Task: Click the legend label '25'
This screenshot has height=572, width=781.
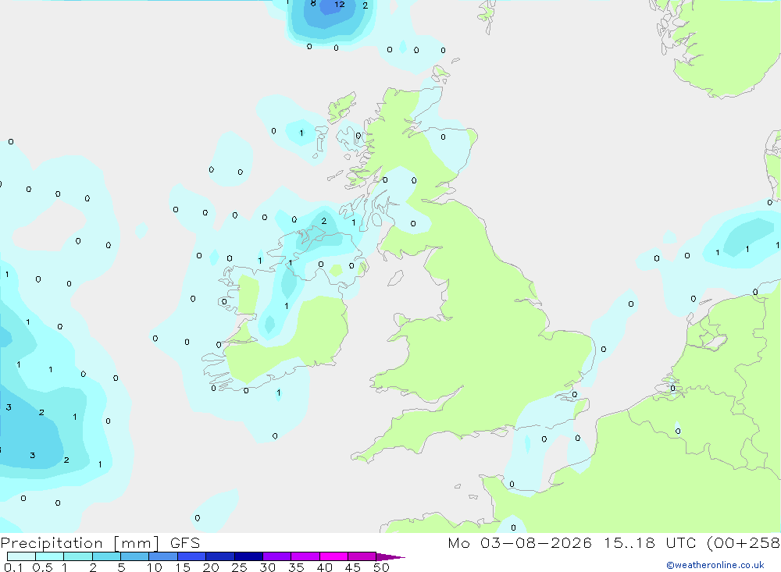Action: (x=239, y=567)
